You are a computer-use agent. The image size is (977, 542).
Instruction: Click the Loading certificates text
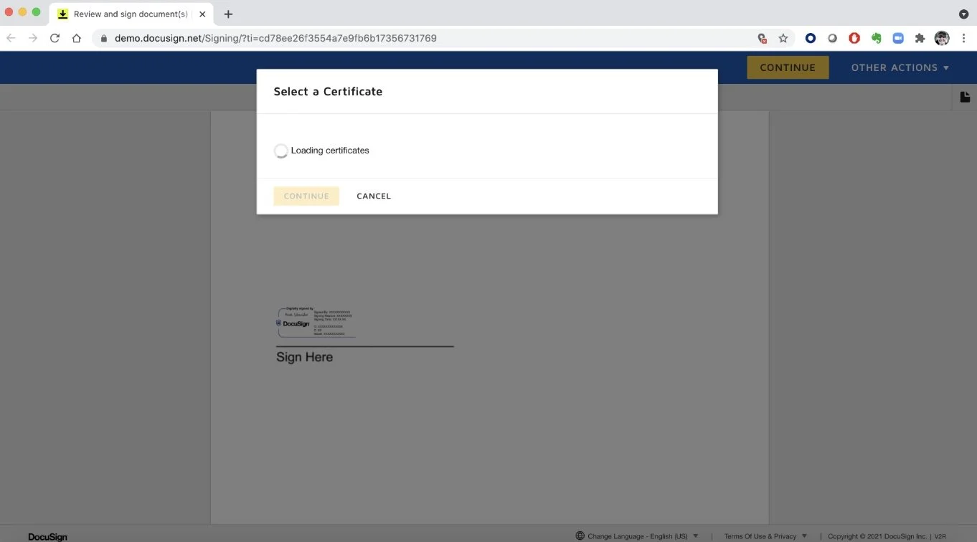coord(330,151)
